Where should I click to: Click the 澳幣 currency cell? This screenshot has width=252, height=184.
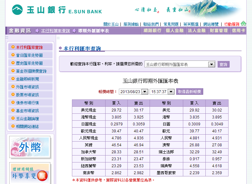point(166,145)
